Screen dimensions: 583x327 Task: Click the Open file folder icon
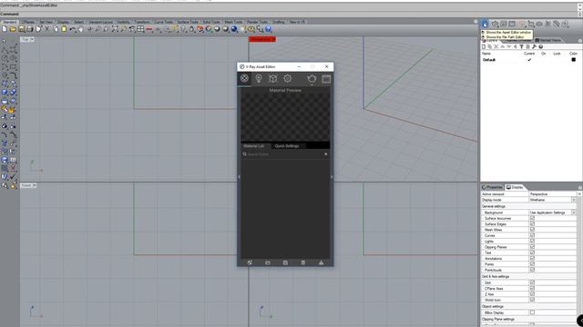coord(13,29)
